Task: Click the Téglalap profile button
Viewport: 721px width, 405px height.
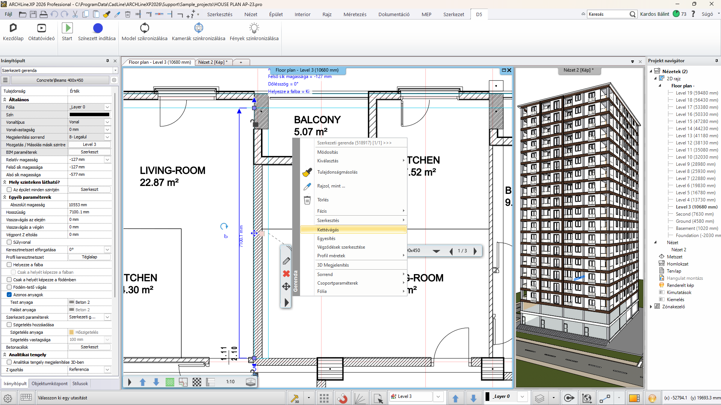Action: [89, 257]
